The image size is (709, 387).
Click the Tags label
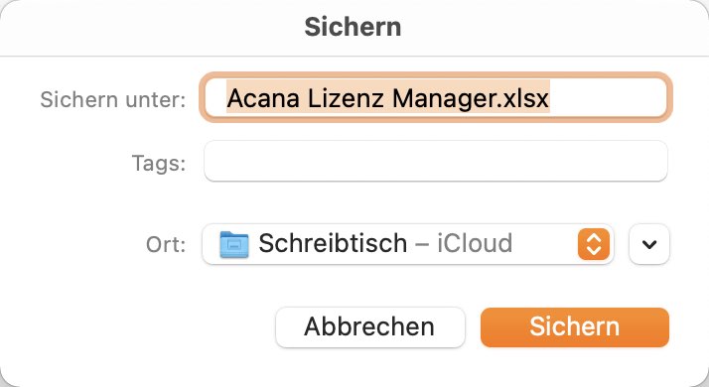[159, 163]
